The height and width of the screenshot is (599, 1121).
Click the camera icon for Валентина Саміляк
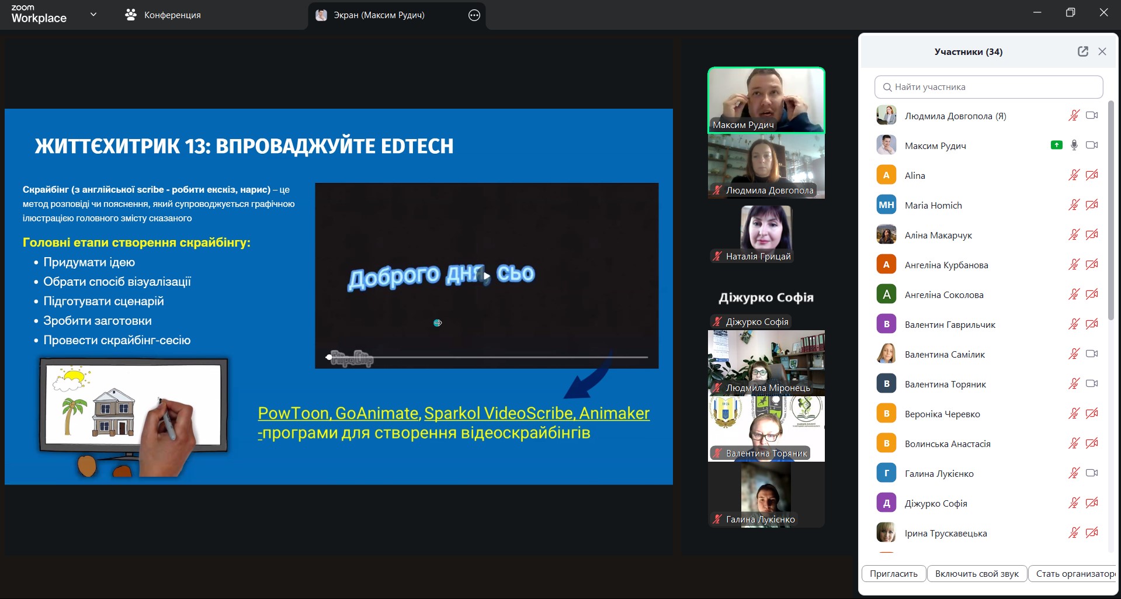(x=1091, y=354)
